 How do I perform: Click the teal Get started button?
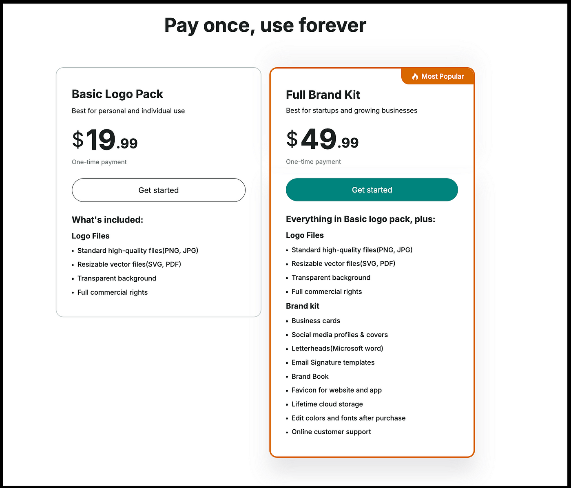point(372,190)
